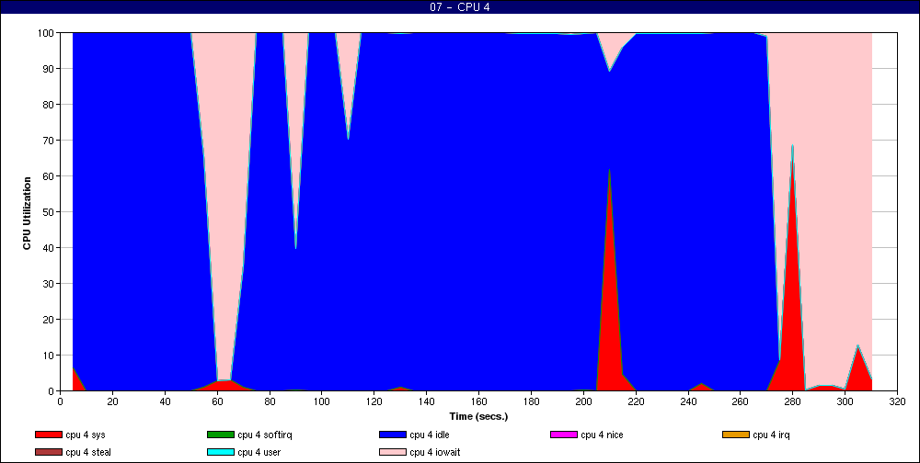This screenshot has width=920, height=463.
Task: Click the 60 tick on the x-axis
Action: [x=217, y=401]
